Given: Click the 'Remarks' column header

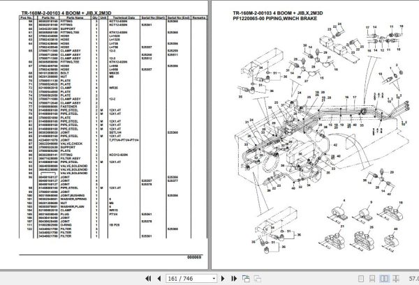Looking at the screenshot, I should (x=199, y=17).
